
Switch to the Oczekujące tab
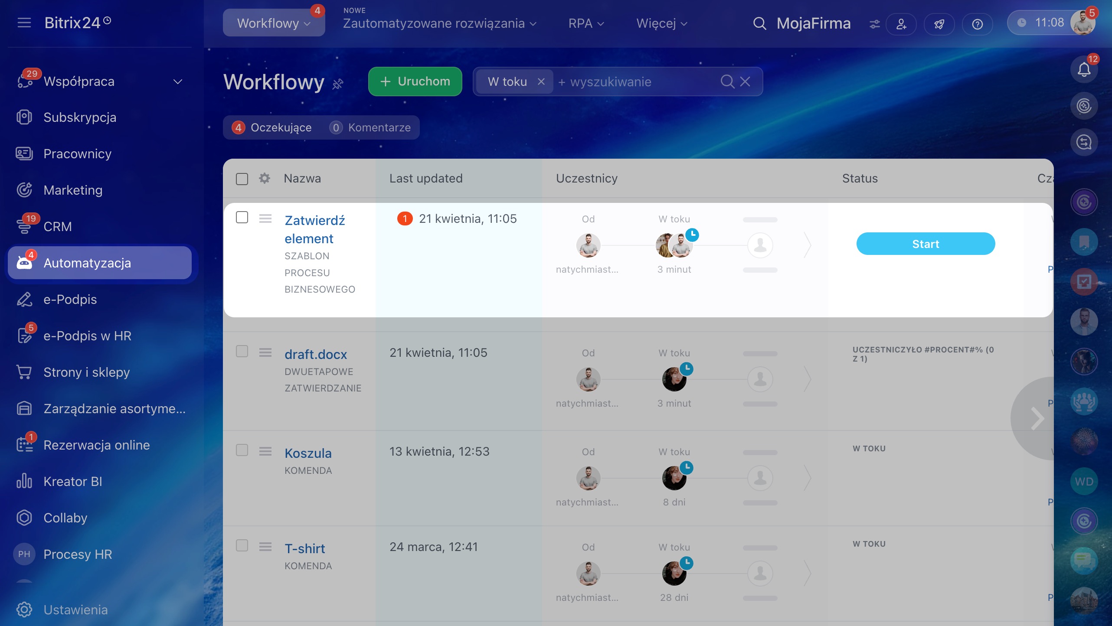pos(272,127)
